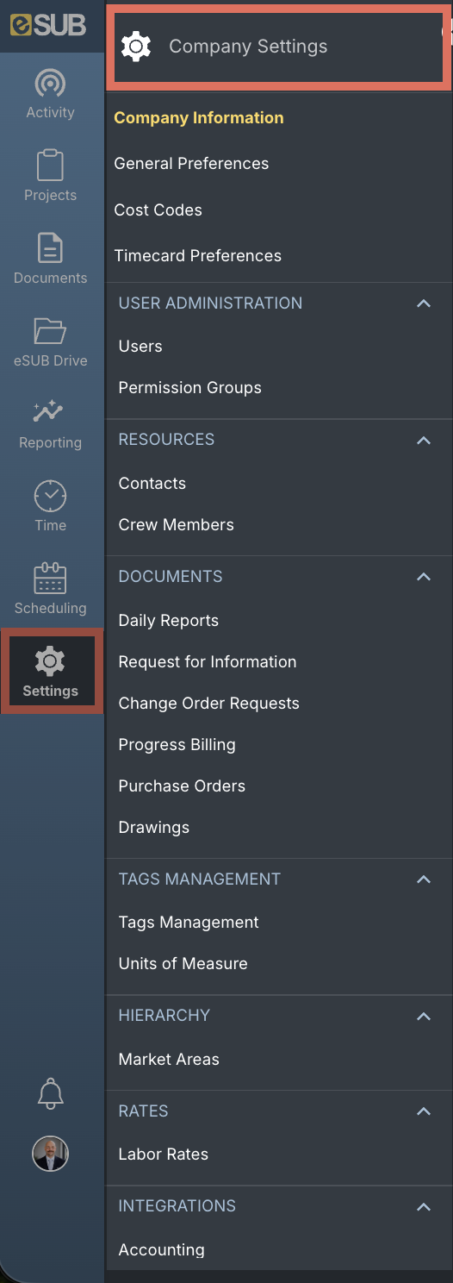Click the notifications bell icon
Viewport: 453px width, 1283px height.
point(51,1093)
